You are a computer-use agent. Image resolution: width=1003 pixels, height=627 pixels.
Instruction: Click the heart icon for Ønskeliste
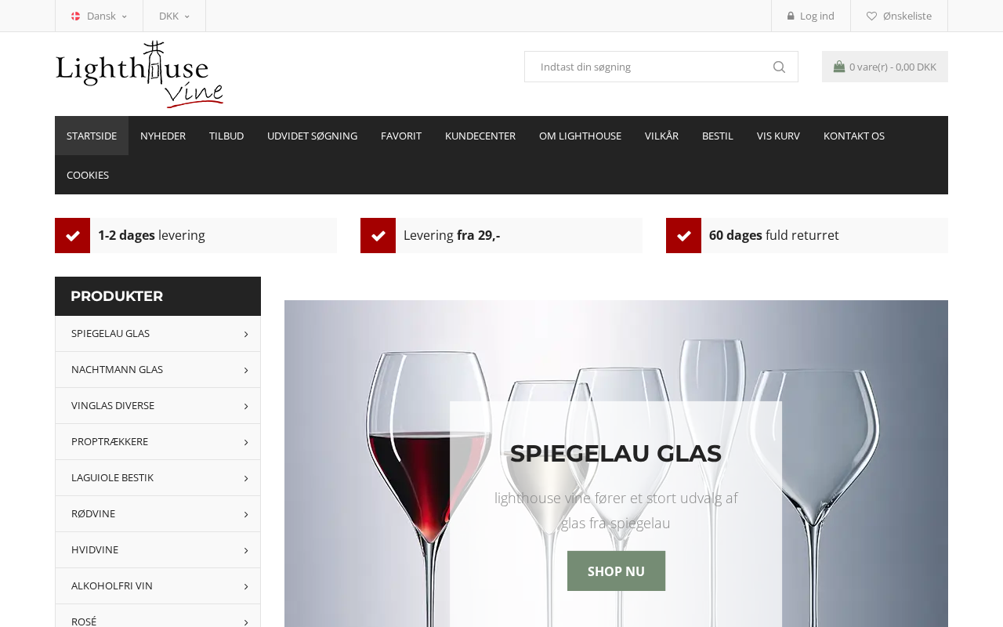tap(871, 16)
